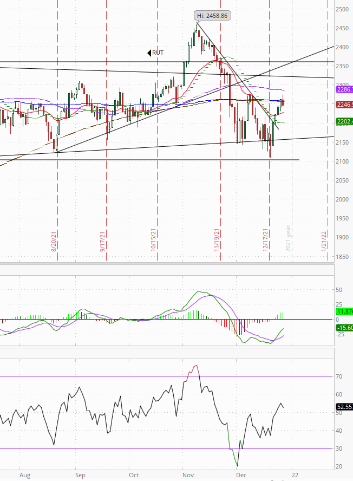Click the 2500 price axis label
The width and height of the screenshot is (353, 481).
click(x=342, y=9)
